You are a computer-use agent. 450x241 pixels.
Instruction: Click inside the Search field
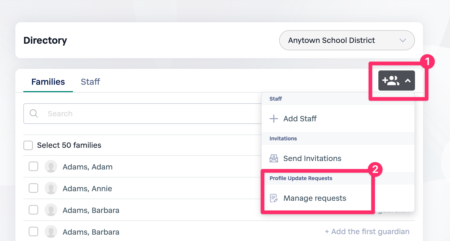(x=106, y=113)
